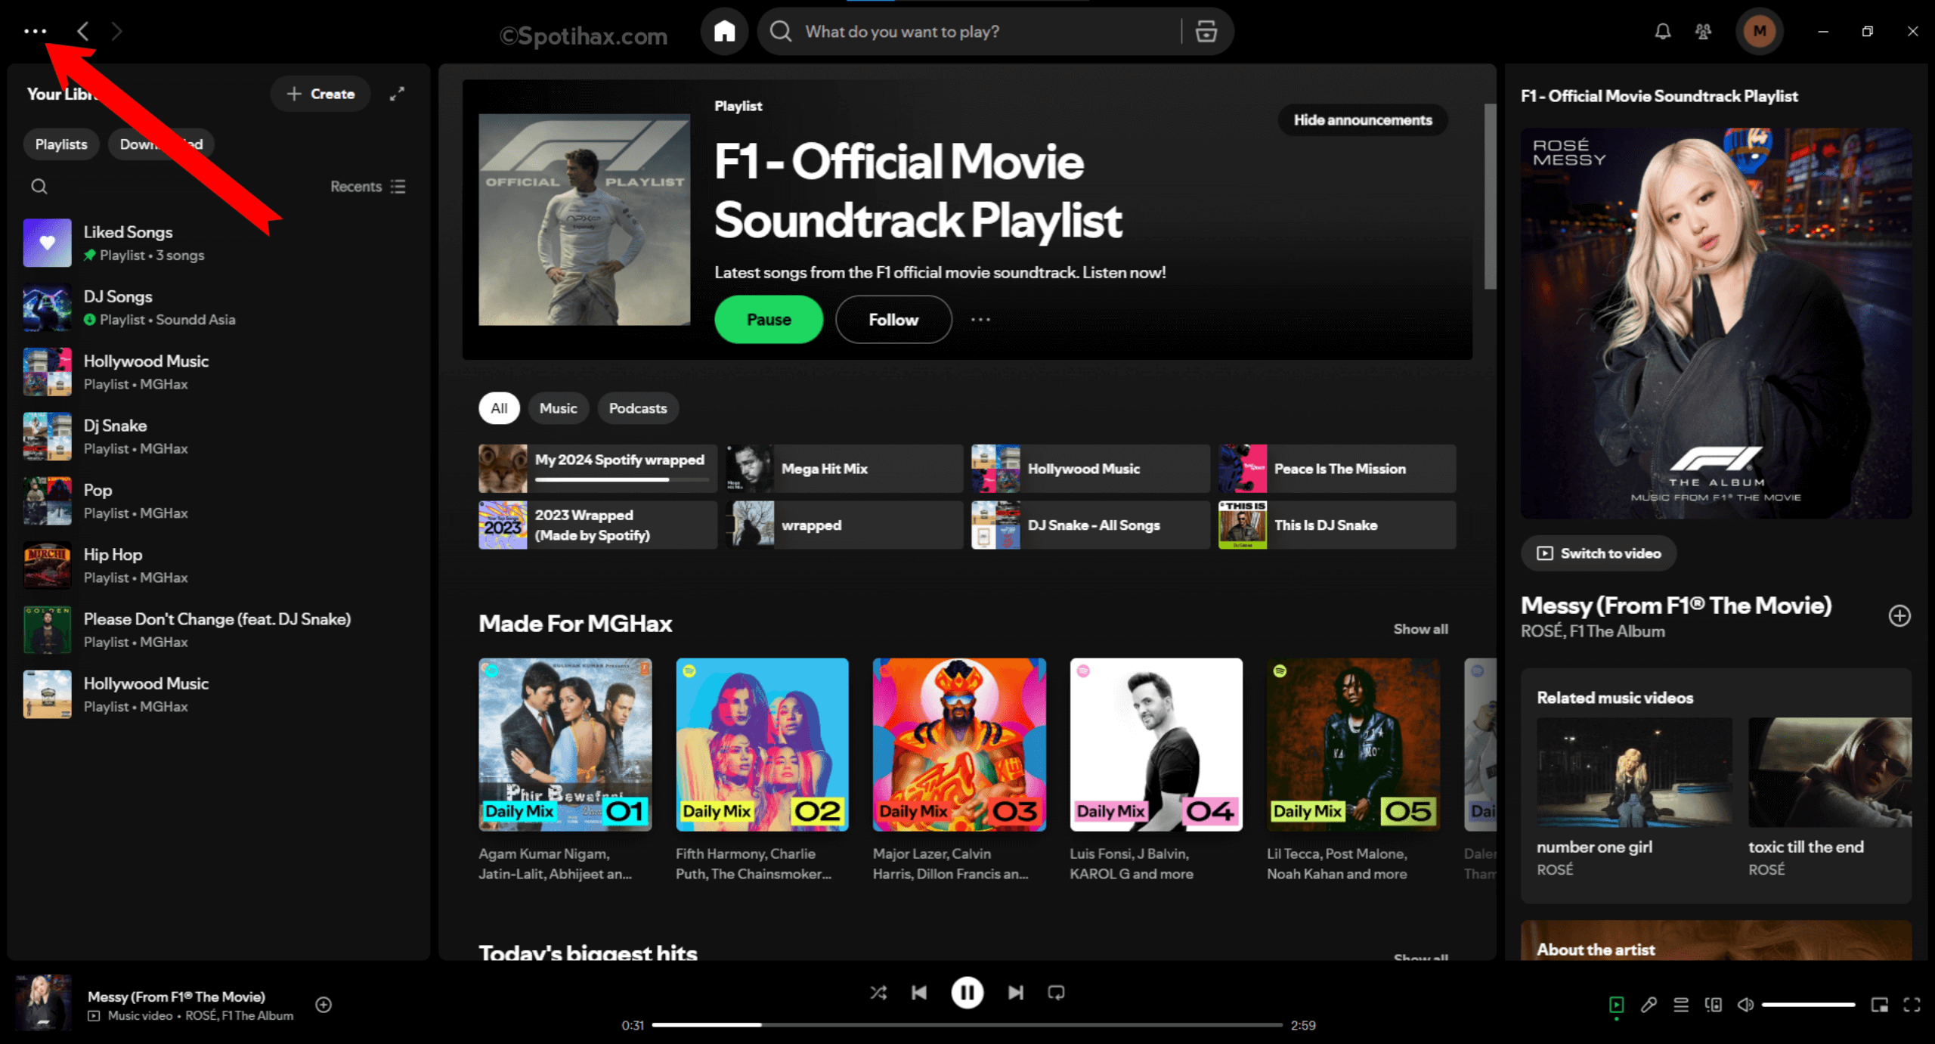Open My 2024 Spotify wrapped shortcut
1935x1044 pixels.
[597, 469]
